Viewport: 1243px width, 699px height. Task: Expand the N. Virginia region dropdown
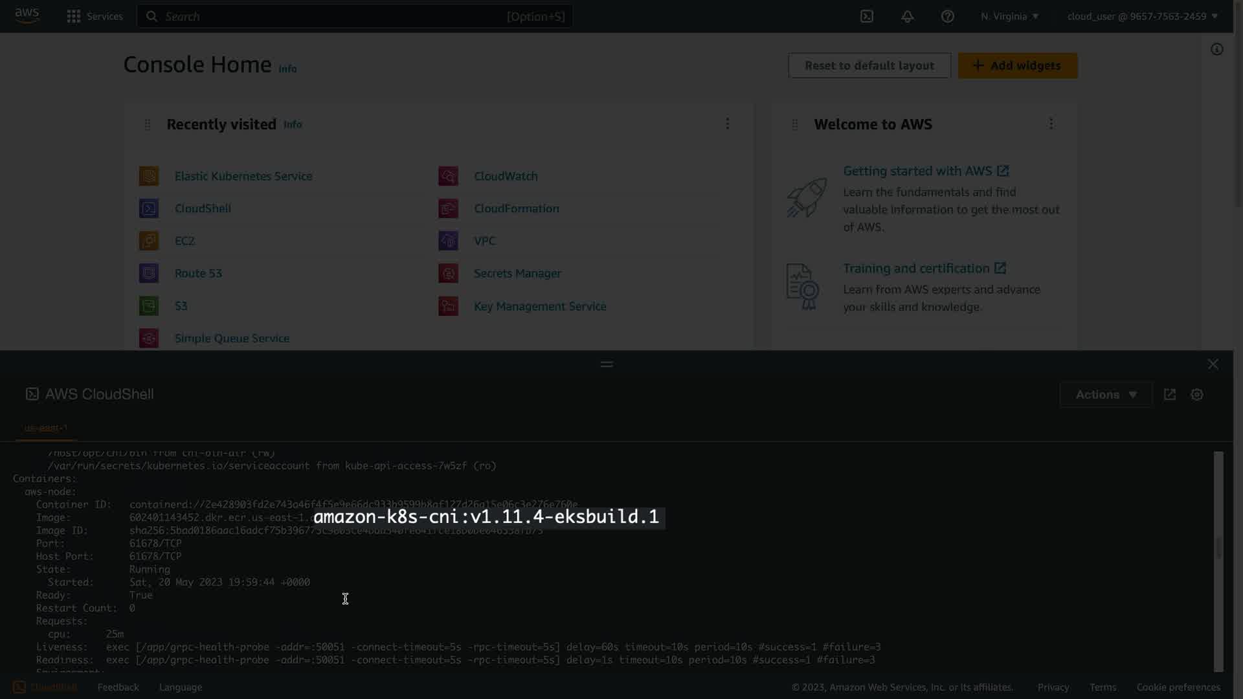[1009, 16]
